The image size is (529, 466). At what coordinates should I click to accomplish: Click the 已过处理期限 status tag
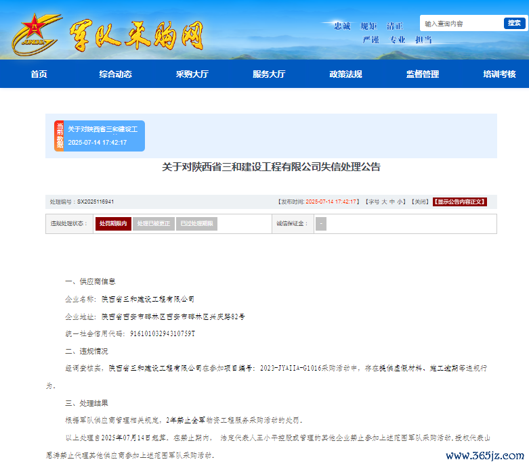196,224
